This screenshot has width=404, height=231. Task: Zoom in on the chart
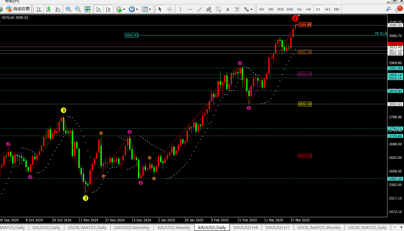tap(68, 9)
